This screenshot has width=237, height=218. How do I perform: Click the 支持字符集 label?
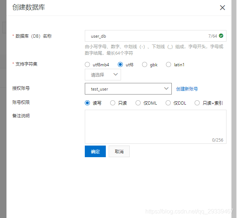click(x=26, y=64)
